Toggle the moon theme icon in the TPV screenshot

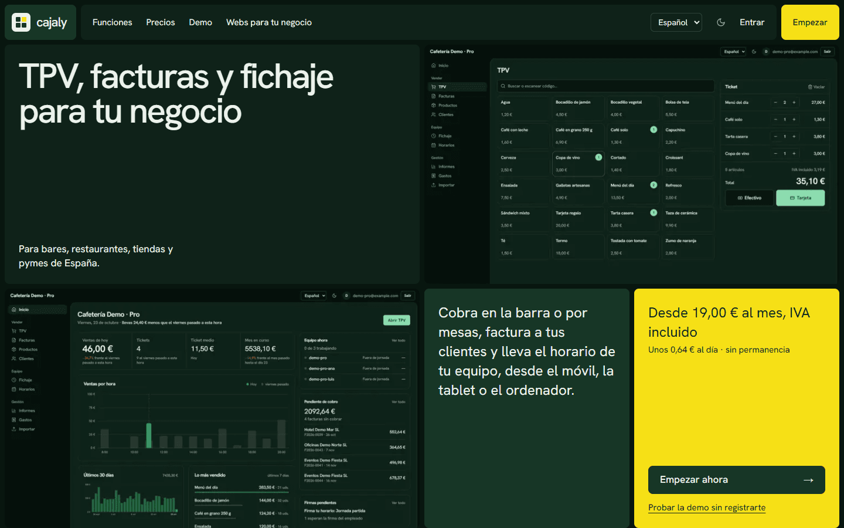tap(754, 52)
